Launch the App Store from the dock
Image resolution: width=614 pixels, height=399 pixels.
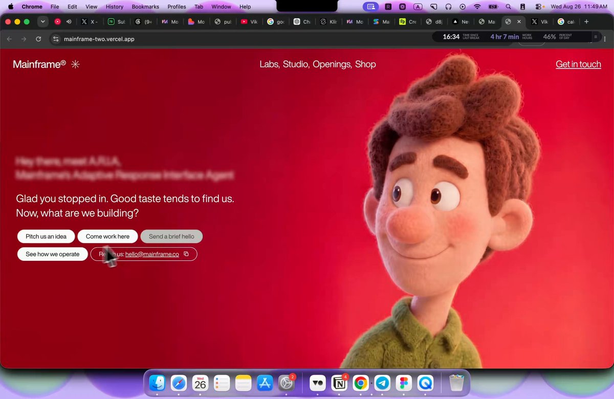[x=265, y=383]
